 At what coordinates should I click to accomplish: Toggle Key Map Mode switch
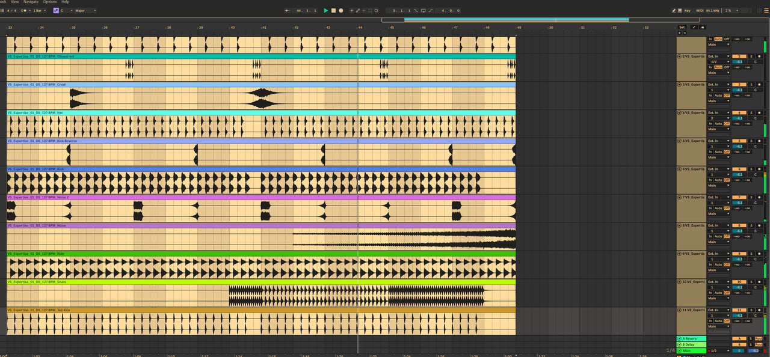click(688, 11)
